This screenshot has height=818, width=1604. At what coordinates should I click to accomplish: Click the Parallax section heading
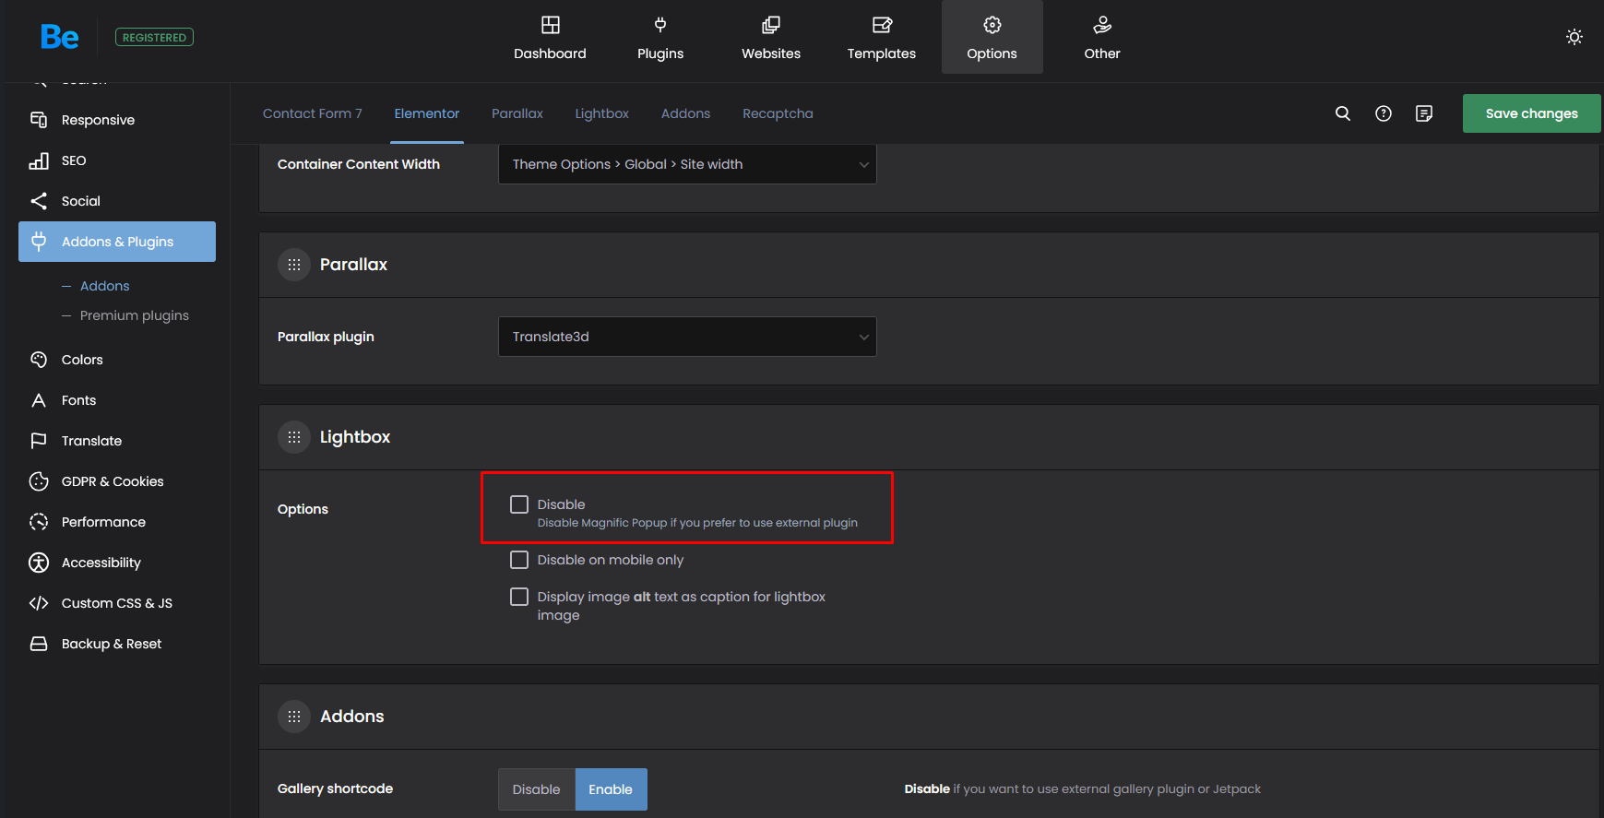tap(353, 265)
